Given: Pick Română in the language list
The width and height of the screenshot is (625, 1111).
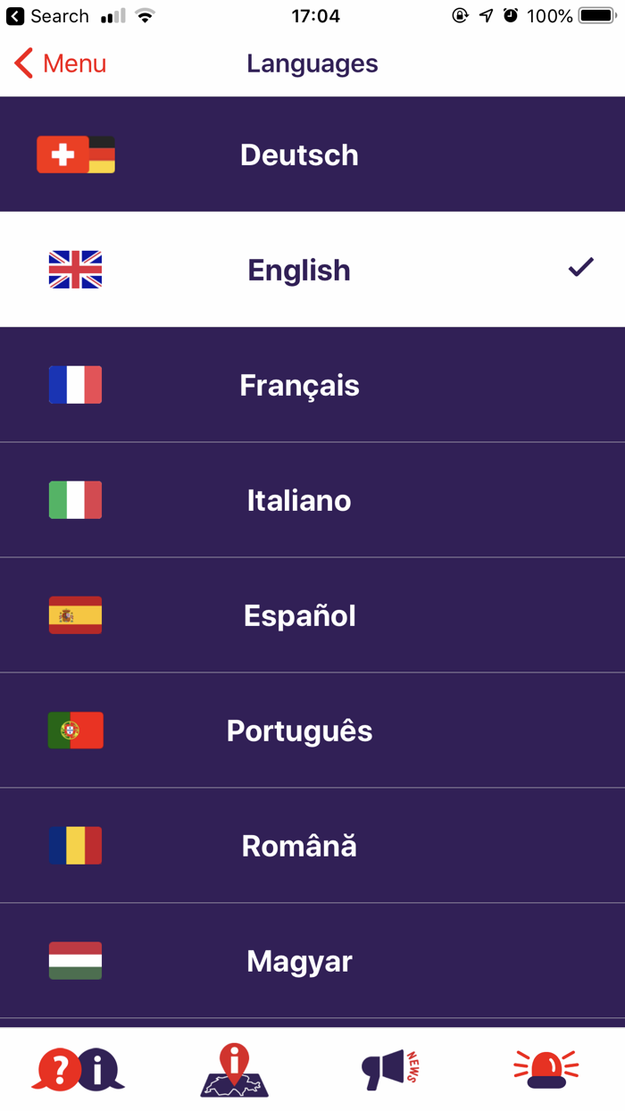Looking at the screenshot, I should (x=299, y=846).
